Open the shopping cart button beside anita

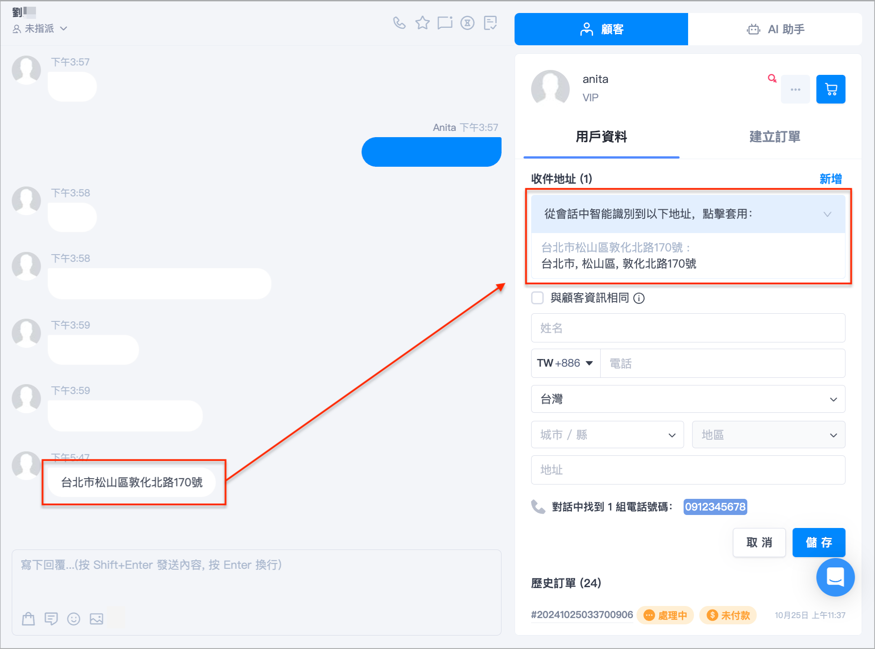click(x=831, y=89)
